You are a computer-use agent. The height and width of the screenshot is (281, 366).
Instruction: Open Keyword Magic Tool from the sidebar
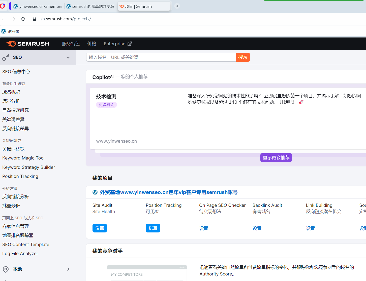[23, 158]
